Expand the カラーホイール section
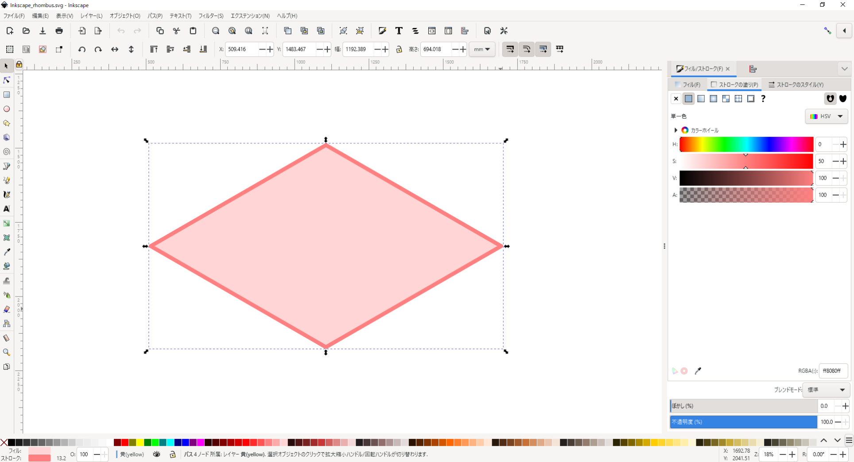The image size is (854, 462). [x=676, y=130]
